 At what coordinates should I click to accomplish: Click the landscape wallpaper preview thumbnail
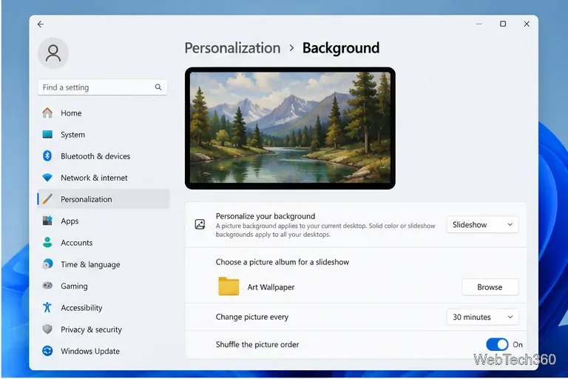click(290, 128)
